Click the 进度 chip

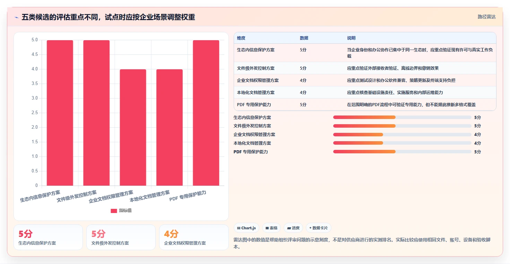click(x=293, y=228)
